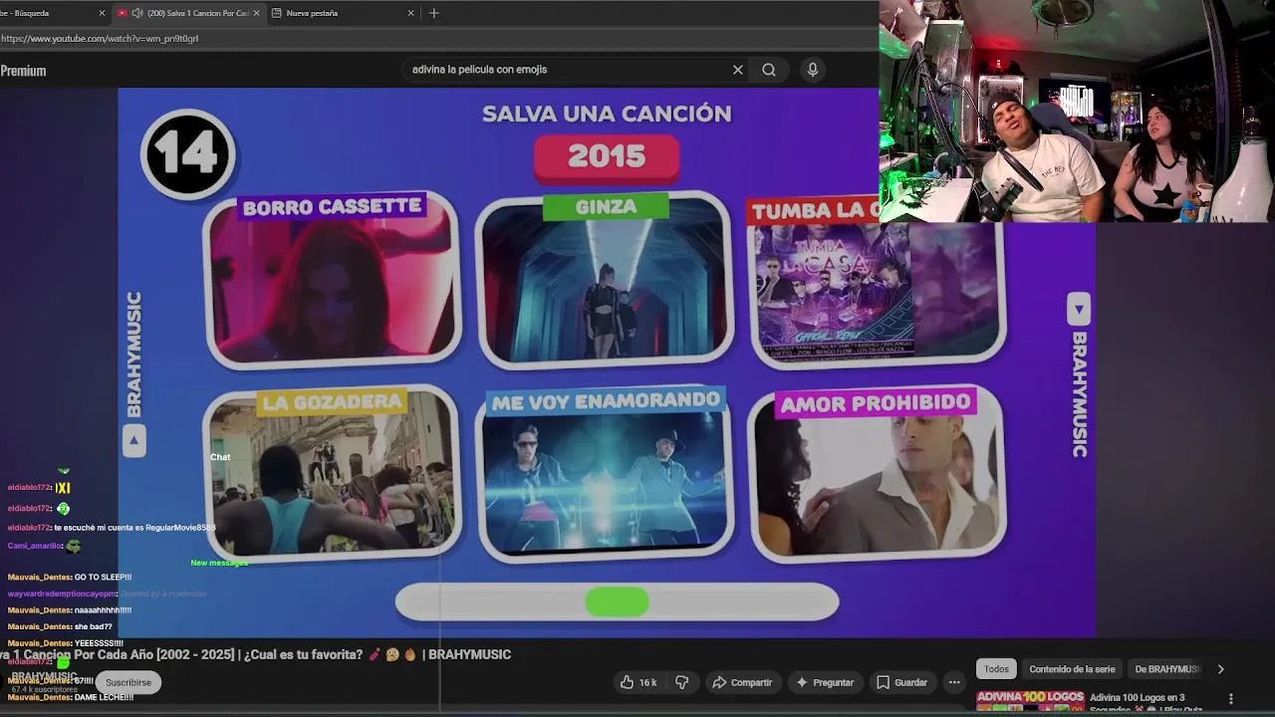Click the green countdown progress bar
Viewport: 1275px width, 717px height.
point(617,601)
